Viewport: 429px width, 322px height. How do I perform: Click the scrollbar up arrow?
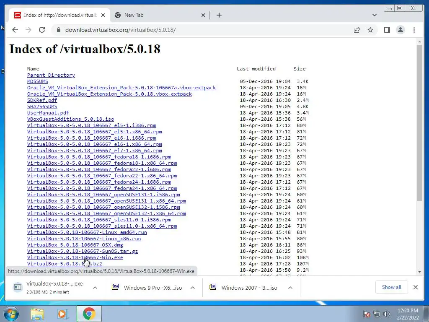[x=419, y=42]
